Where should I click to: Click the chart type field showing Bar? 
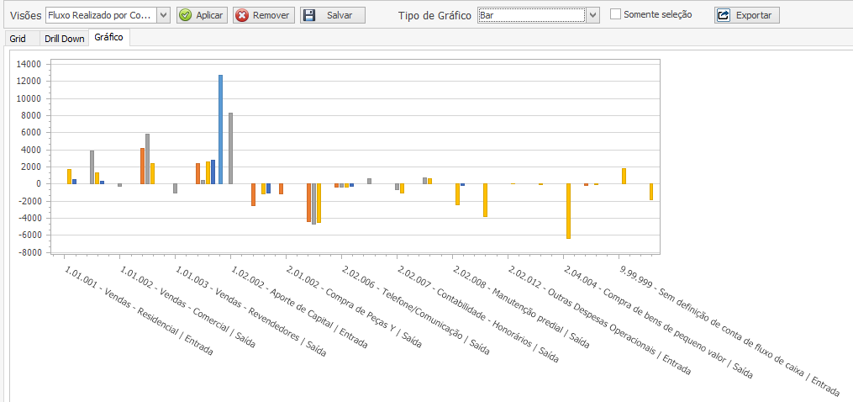click(531, 15)
